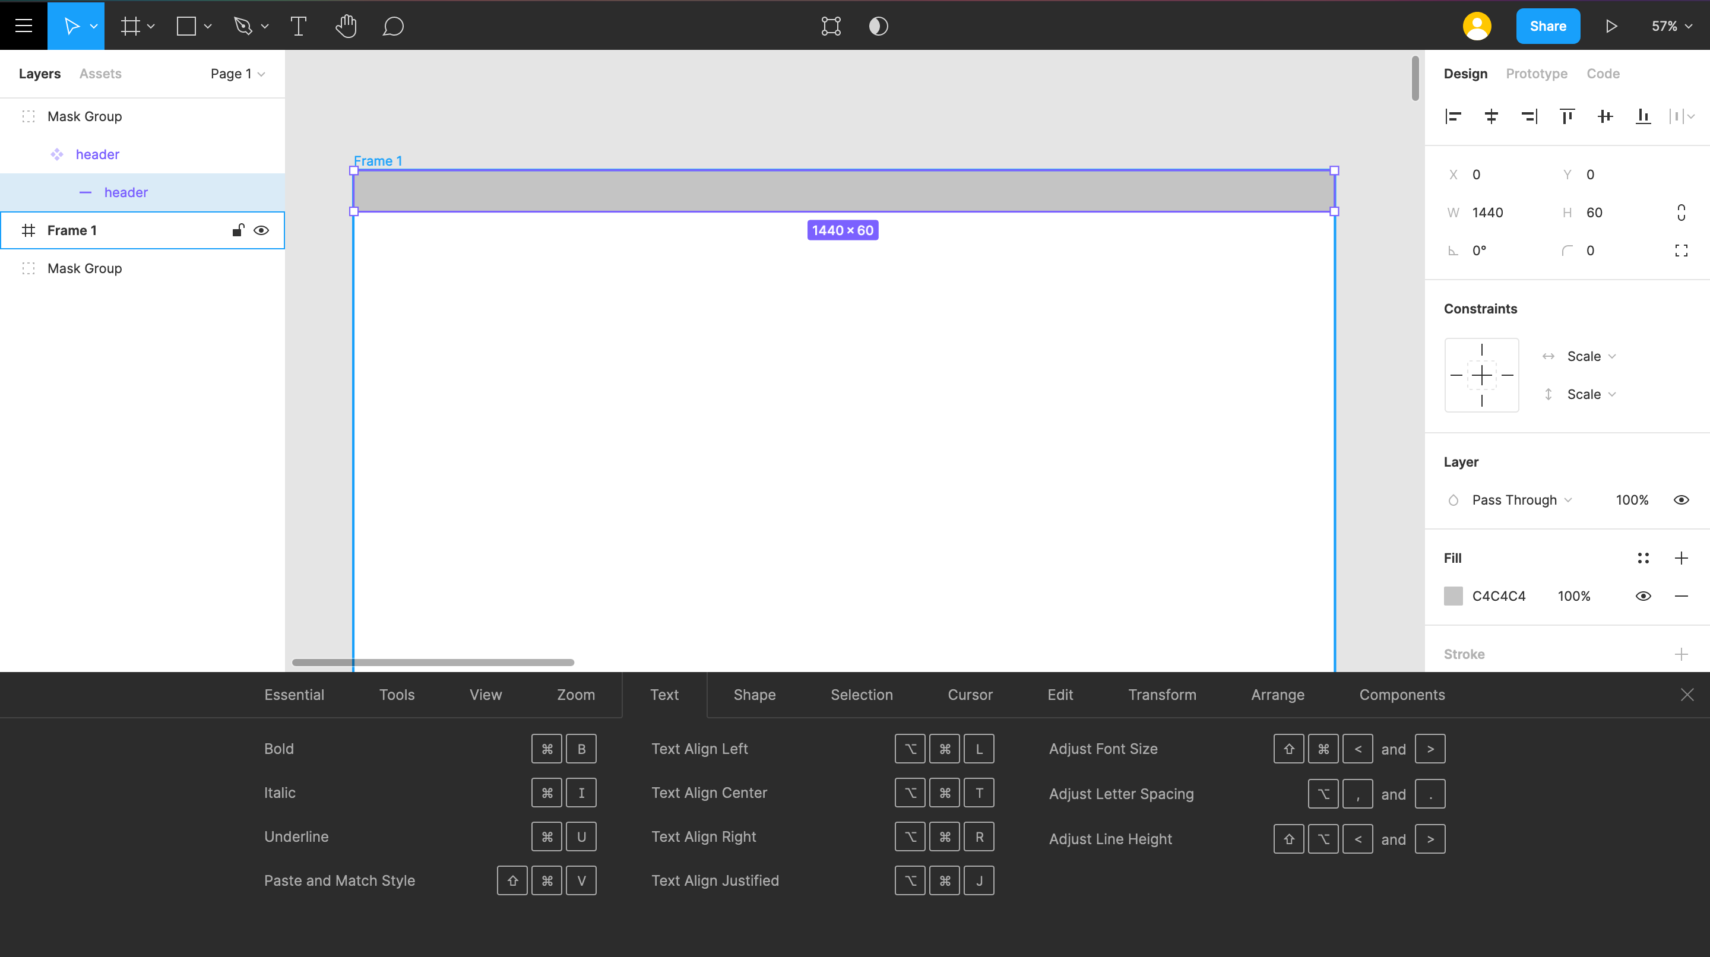
Task: Open the user avatar profile
Action: [1477, 26]
